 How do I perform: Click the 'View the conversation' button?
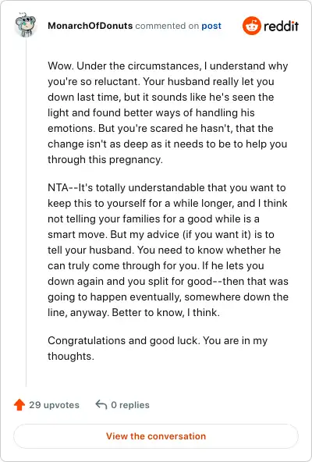(x=156, y=436)
